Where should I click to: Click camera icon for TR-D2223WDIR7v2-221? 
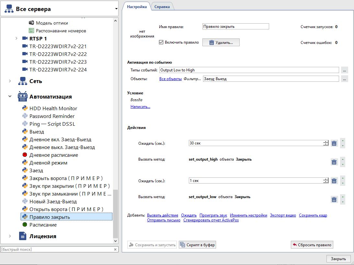point(25,46)
